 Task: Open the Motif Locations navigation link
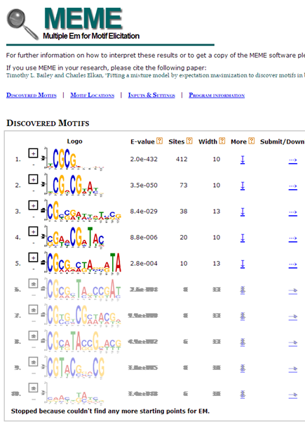pyautogui.click(x=92, y=95)
